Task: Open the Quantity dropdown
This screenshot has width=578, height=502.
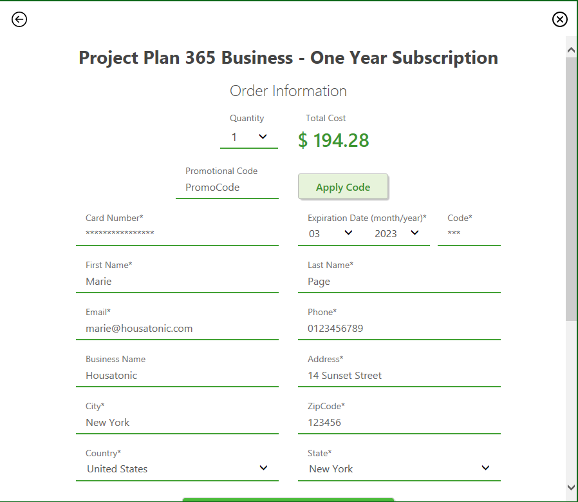Action: tap(249, 137)
